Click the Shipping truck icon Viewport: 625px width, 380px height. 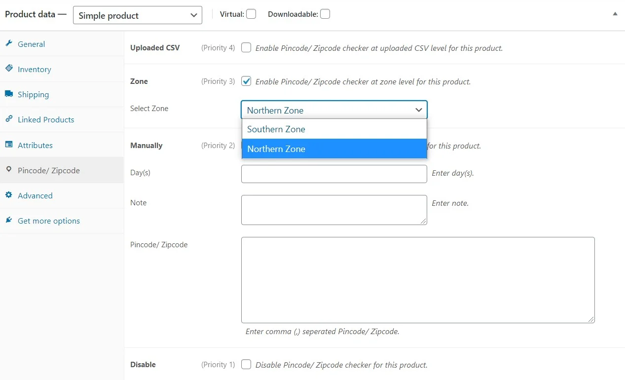pyautogui.click(x=8, y=94)
